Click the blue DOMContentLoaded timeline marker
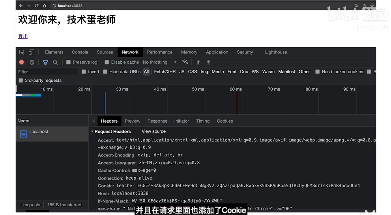This screenshot has height=215, width=391. [105, 103]
